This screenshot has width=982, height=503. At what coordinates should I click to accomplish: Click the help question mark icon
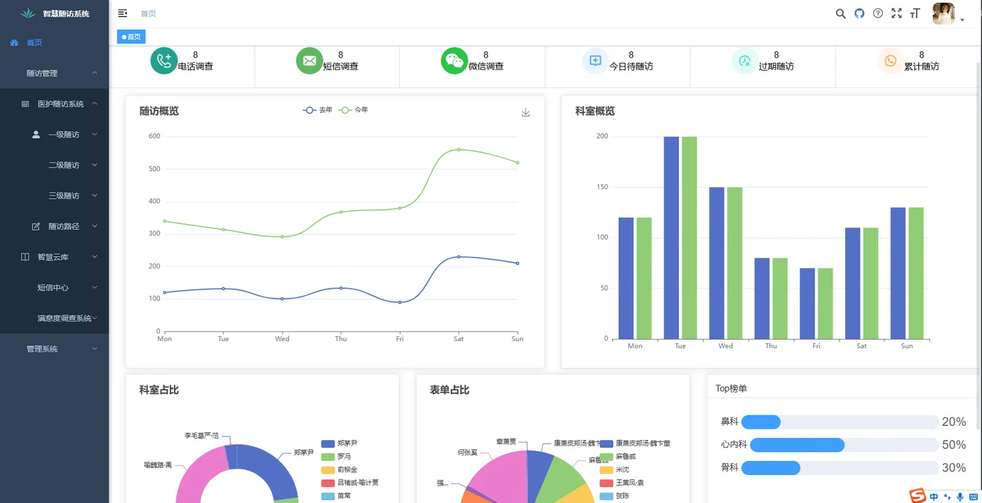click(877, 13)
